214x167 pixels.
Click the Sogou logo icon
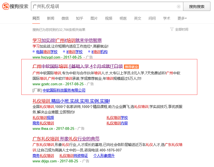point(5,6)
